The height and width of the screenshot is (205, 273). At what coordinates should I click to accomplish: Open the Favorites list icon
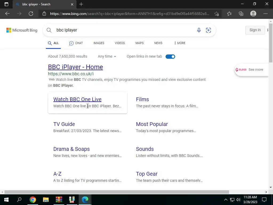[x=229, y=14]
